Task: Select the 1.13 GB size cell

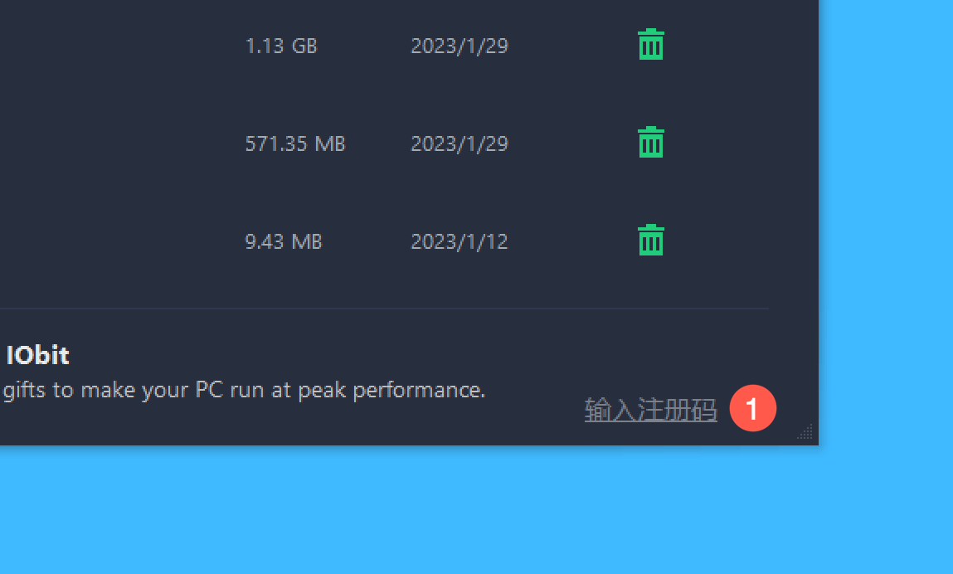Action: click(x=281, y=46)
